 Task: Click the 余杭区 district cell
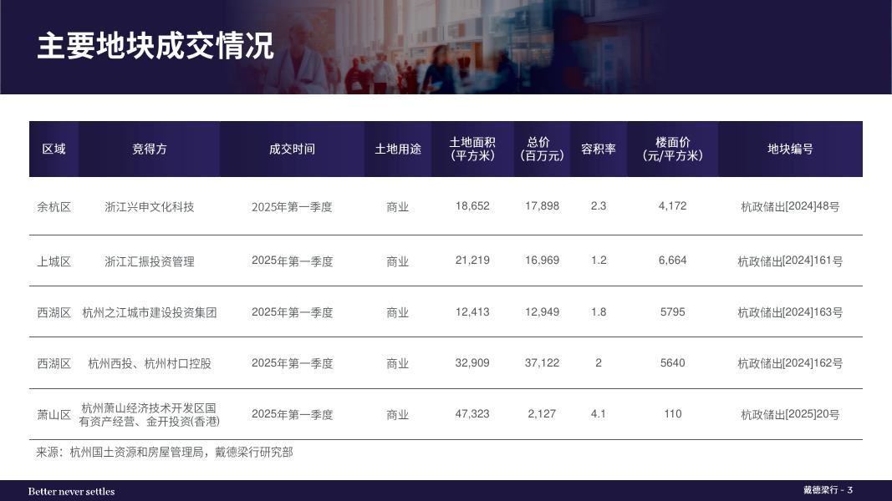(x=54, y=207)
